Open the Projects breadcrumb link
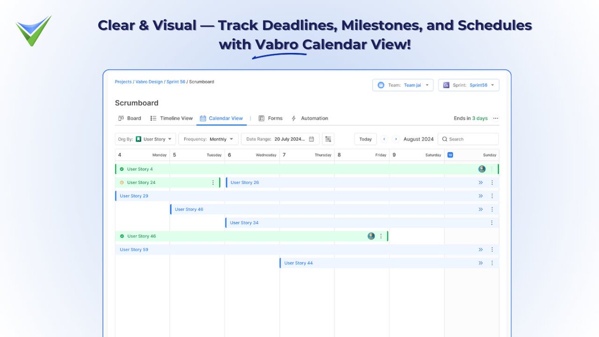 [123, 82]
